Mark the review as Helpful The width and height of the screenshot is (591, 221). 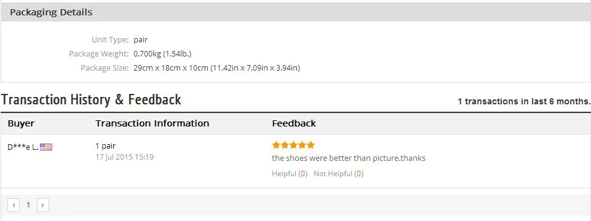(290, 174)
